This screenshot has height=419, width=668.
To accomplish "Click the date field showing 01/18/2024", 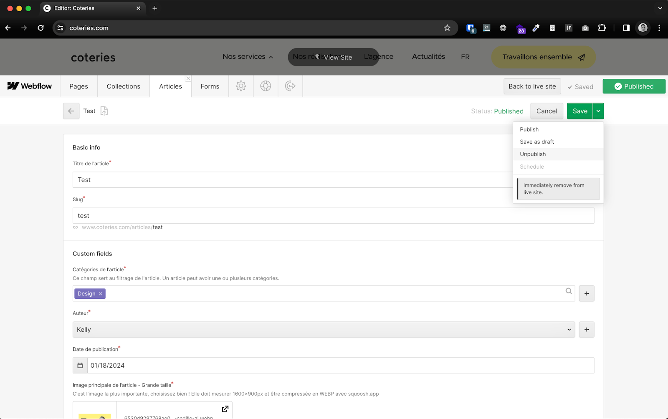I will pyautogui.click(x=341, y=366).
